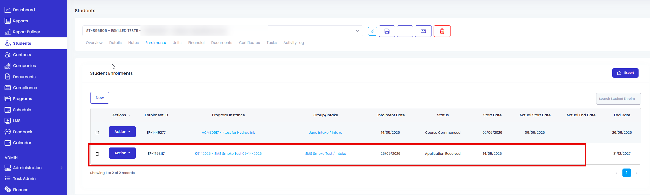The width and height of the screenshot is (650, 195).
Task: Focus the Search Student Enrolments field
Action: click(x=619, y=99)
